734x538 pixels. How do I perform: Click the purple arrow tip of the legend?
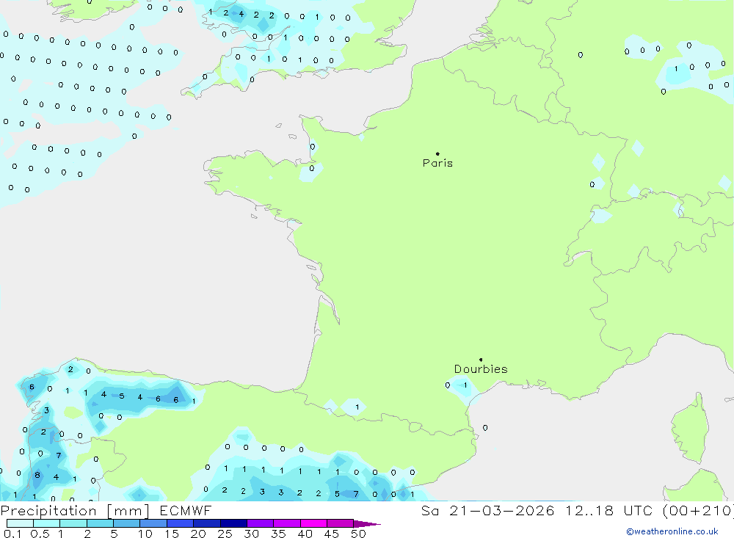point(368,523)
